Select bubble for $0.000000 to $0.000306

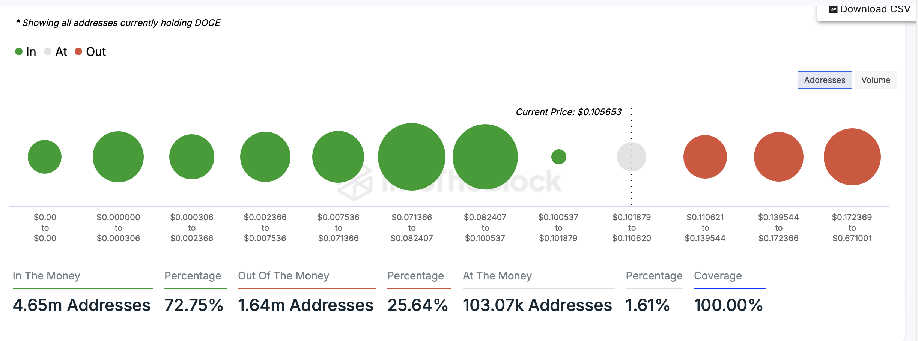tap(118, 157)
